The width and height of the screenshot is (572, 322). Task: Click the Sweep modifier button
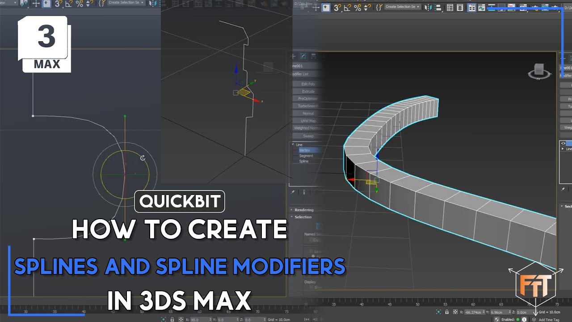(308, 136)
